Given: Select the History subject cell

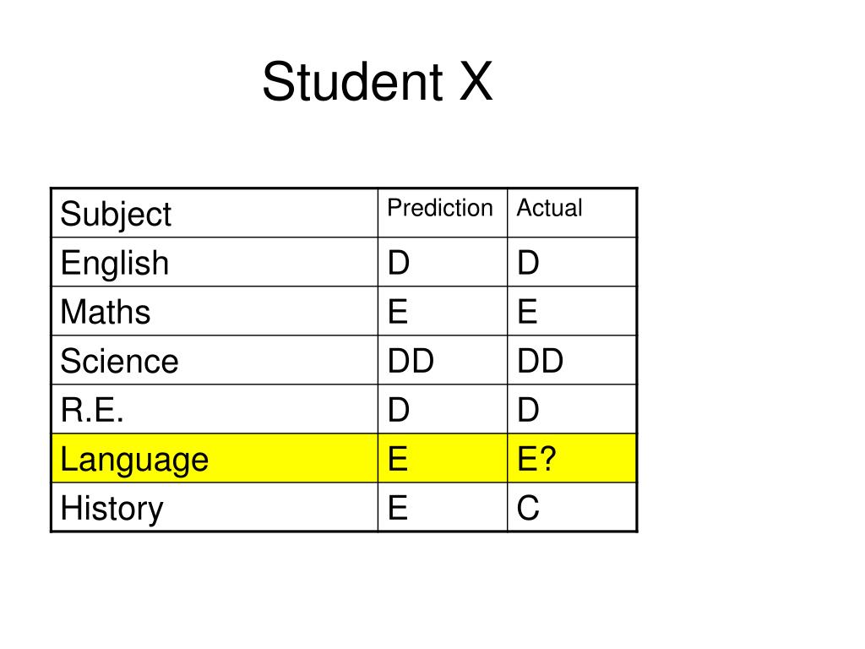Looking at the screenshot, I should pos(215,507).
